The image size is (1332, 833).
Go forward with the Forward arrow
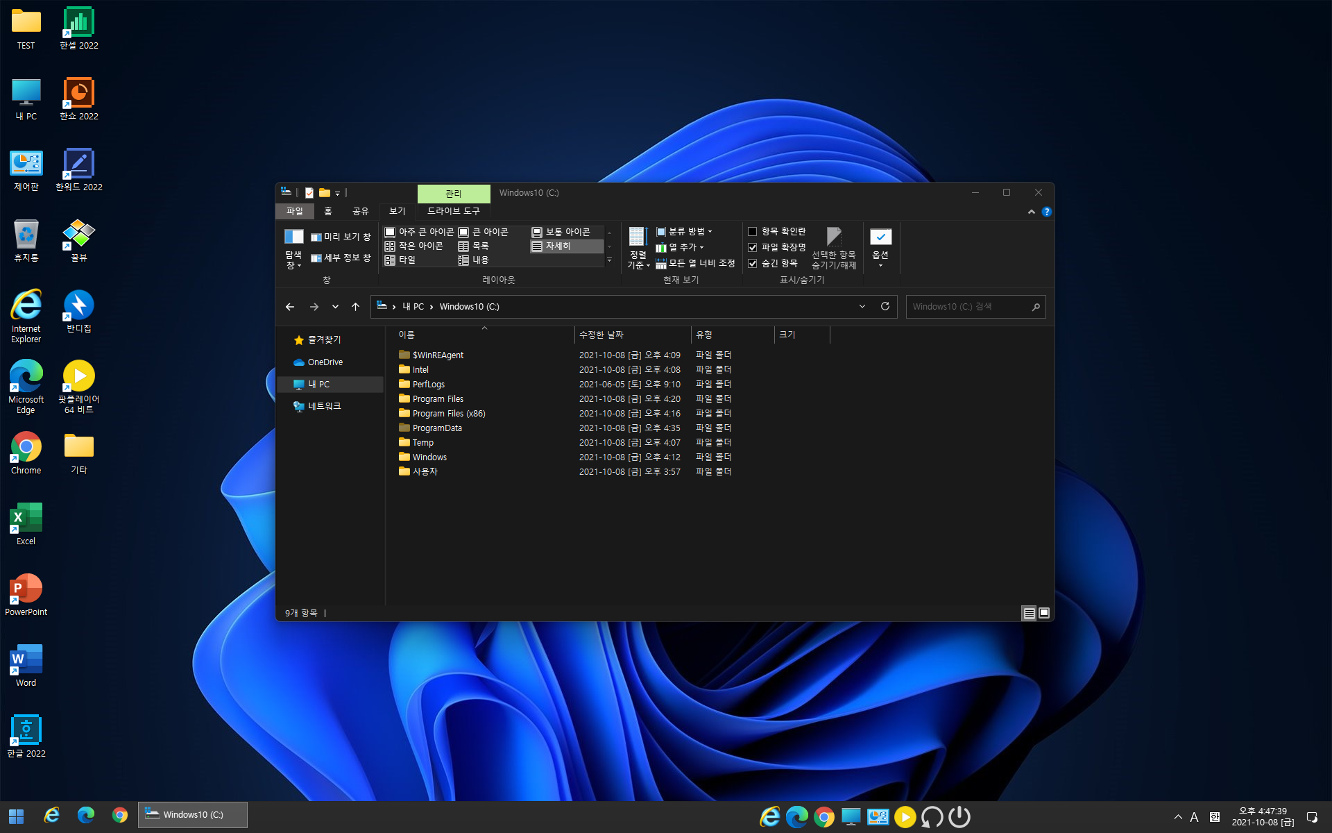(x=314, y=307)
